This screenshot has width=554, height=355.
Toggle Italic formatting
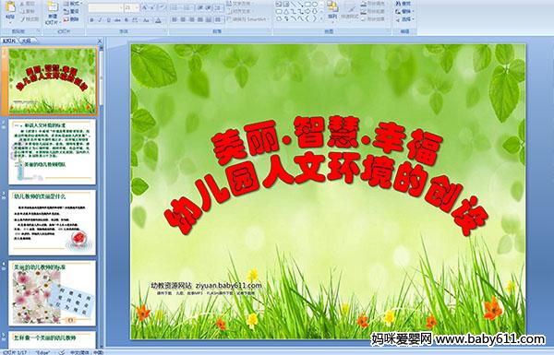(x=100, y=20)
